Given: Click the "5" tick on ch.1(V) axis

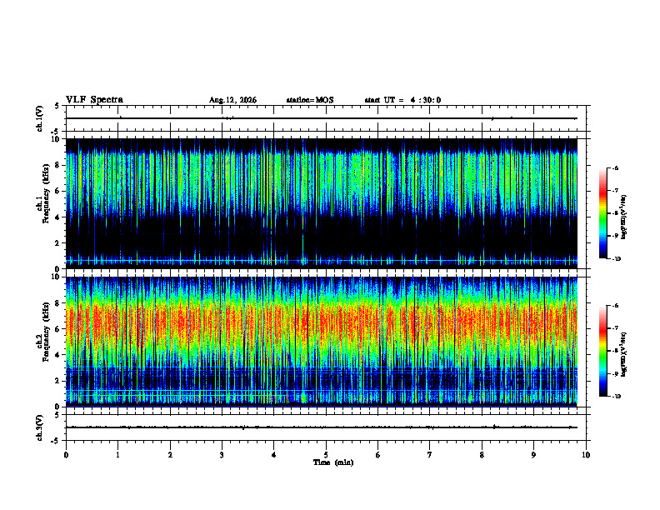Looking at the screenshot, I should tap(57, 106).
